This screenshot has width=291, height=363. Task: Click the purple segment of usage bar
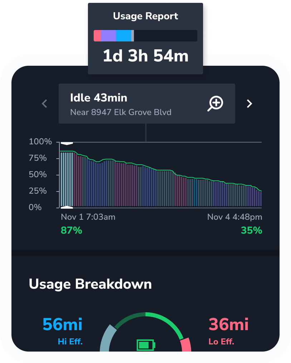pyautogui.click(x=108, y=36)
